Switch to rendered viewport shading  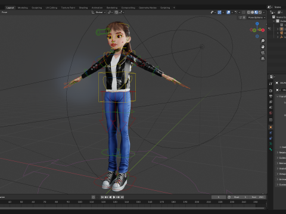click(x=260, y=12)
